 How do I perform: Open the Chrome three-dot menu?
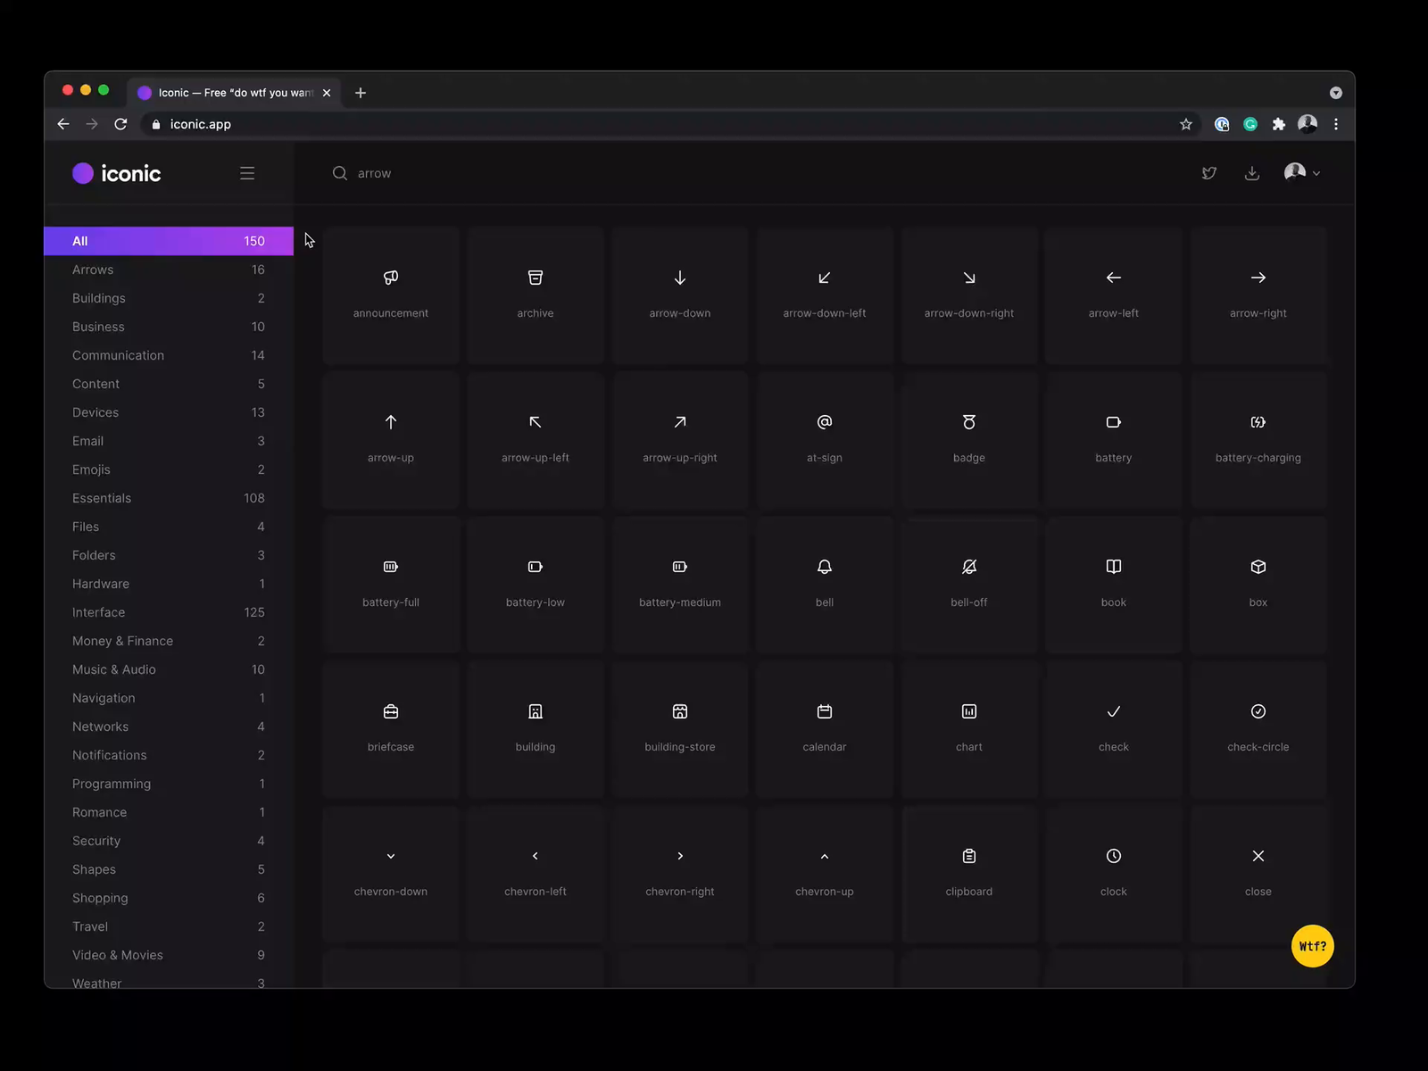pos(1335,124)
